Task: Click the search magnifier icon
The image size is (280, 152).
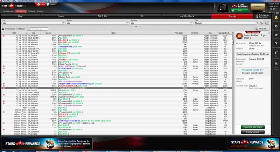Action: click(x=28, y=29)
